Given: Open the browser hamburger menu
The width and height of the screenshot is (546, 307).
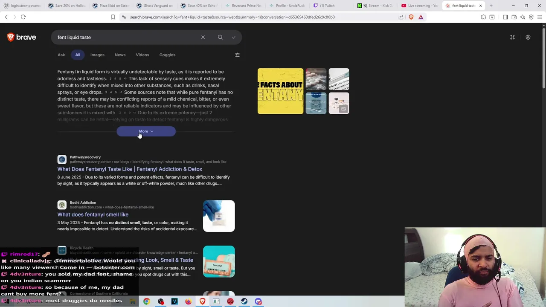Looking at the screenshot, I should click(540, 17).
